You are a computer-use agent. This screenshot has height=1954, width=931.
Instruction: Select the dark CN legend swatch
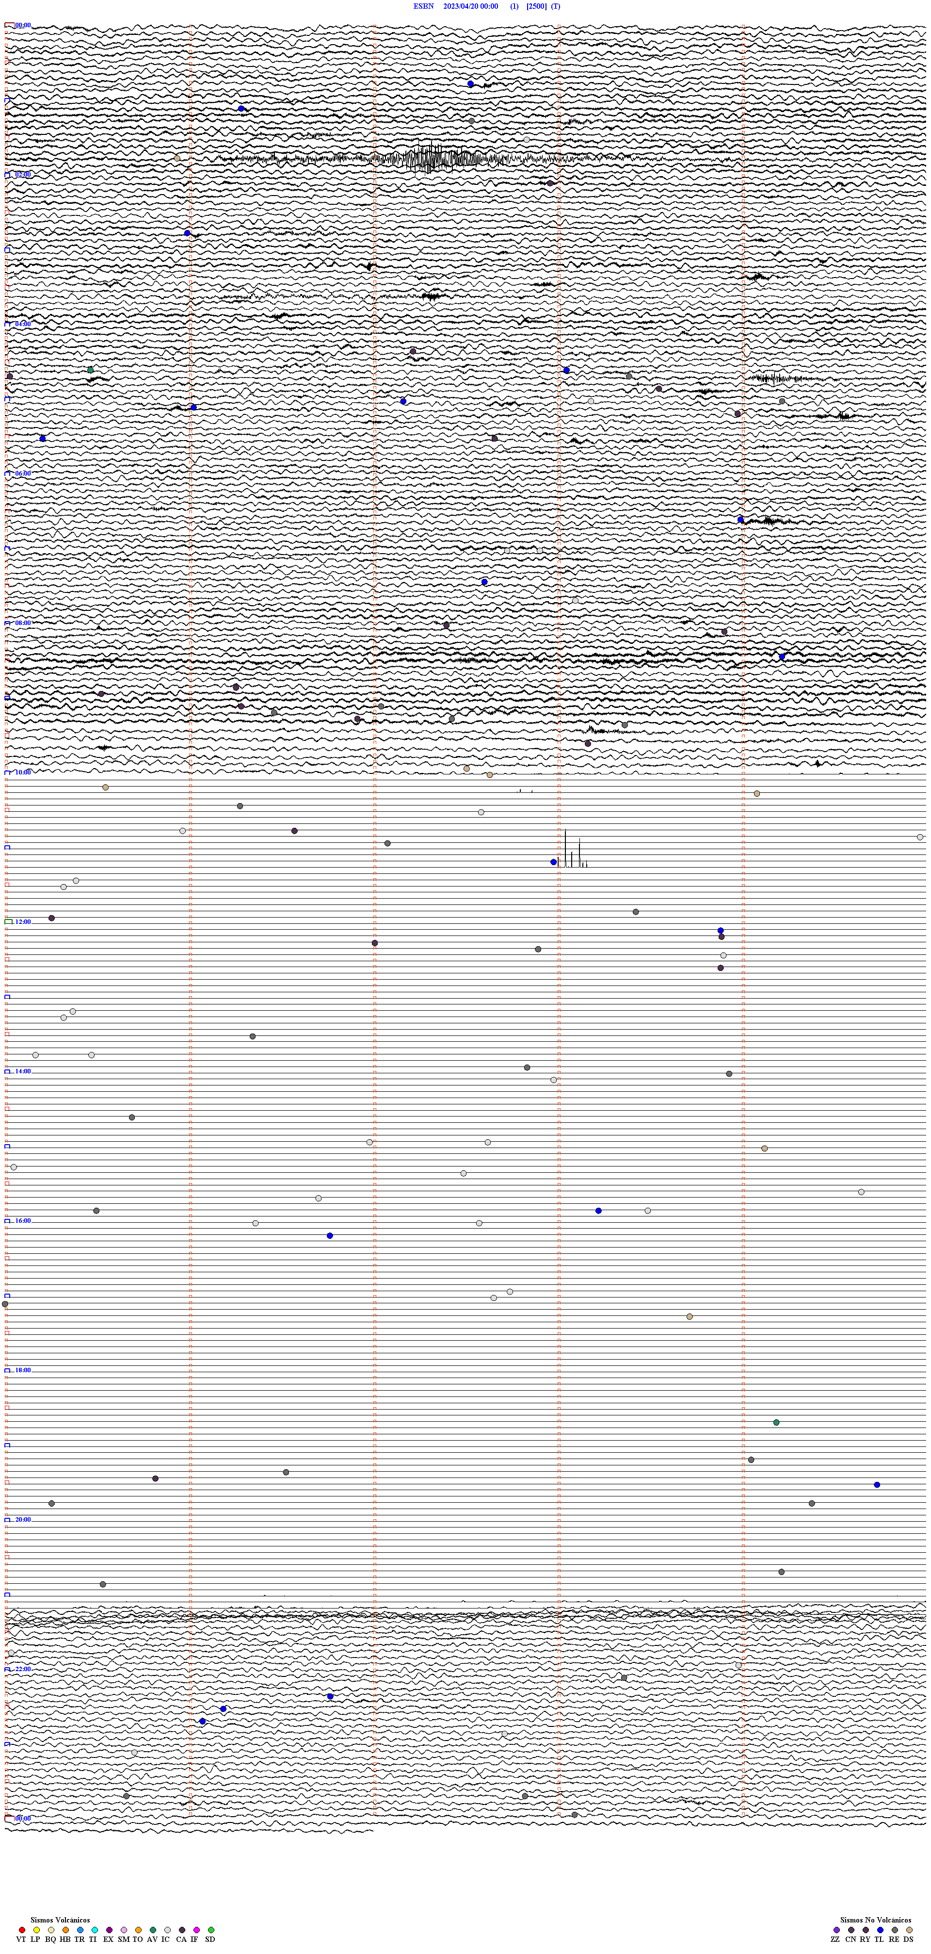pyautogui.click(x=851, y=1930)
